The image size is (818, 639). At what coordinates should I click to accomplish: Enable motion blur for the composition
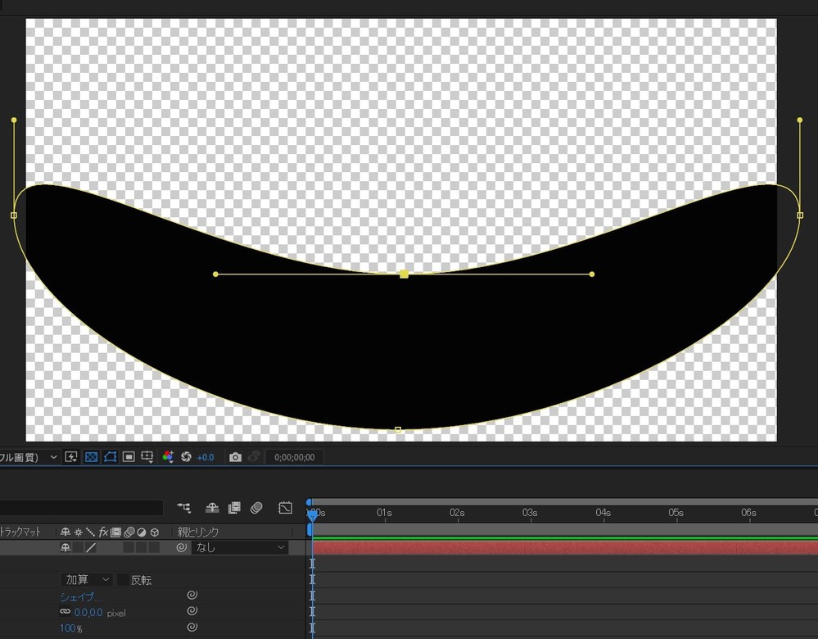click(x=256, y=508)
